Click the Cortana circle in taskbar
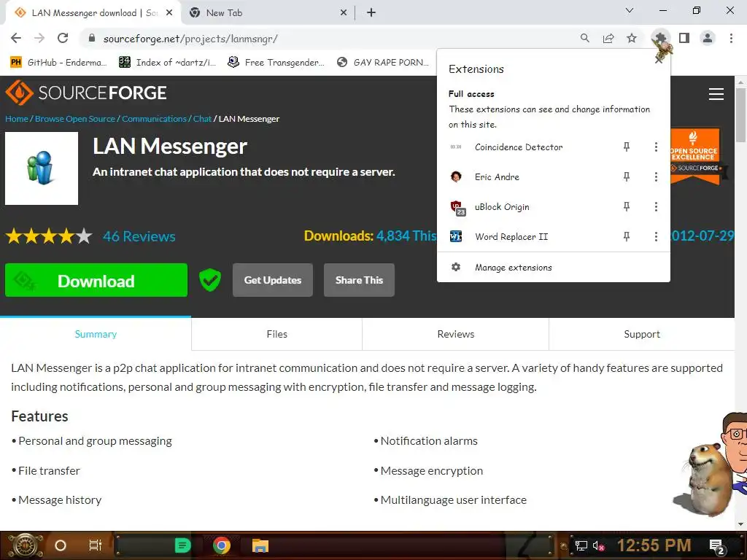747x560 pixels. 61,545
